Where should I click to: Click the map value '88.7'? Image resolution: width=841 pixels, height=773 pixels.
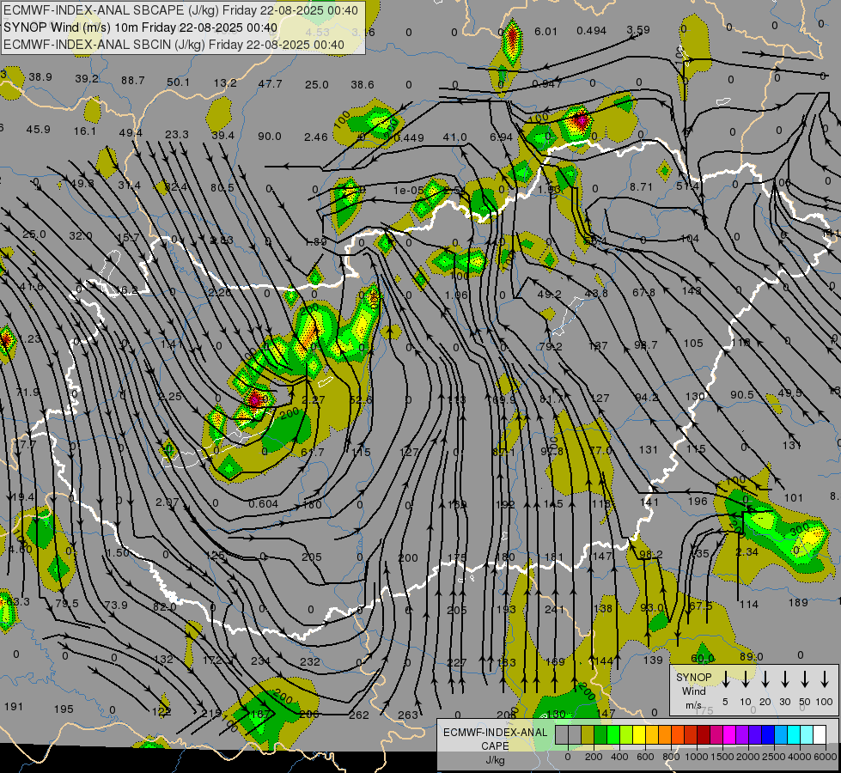pos(133,81)
